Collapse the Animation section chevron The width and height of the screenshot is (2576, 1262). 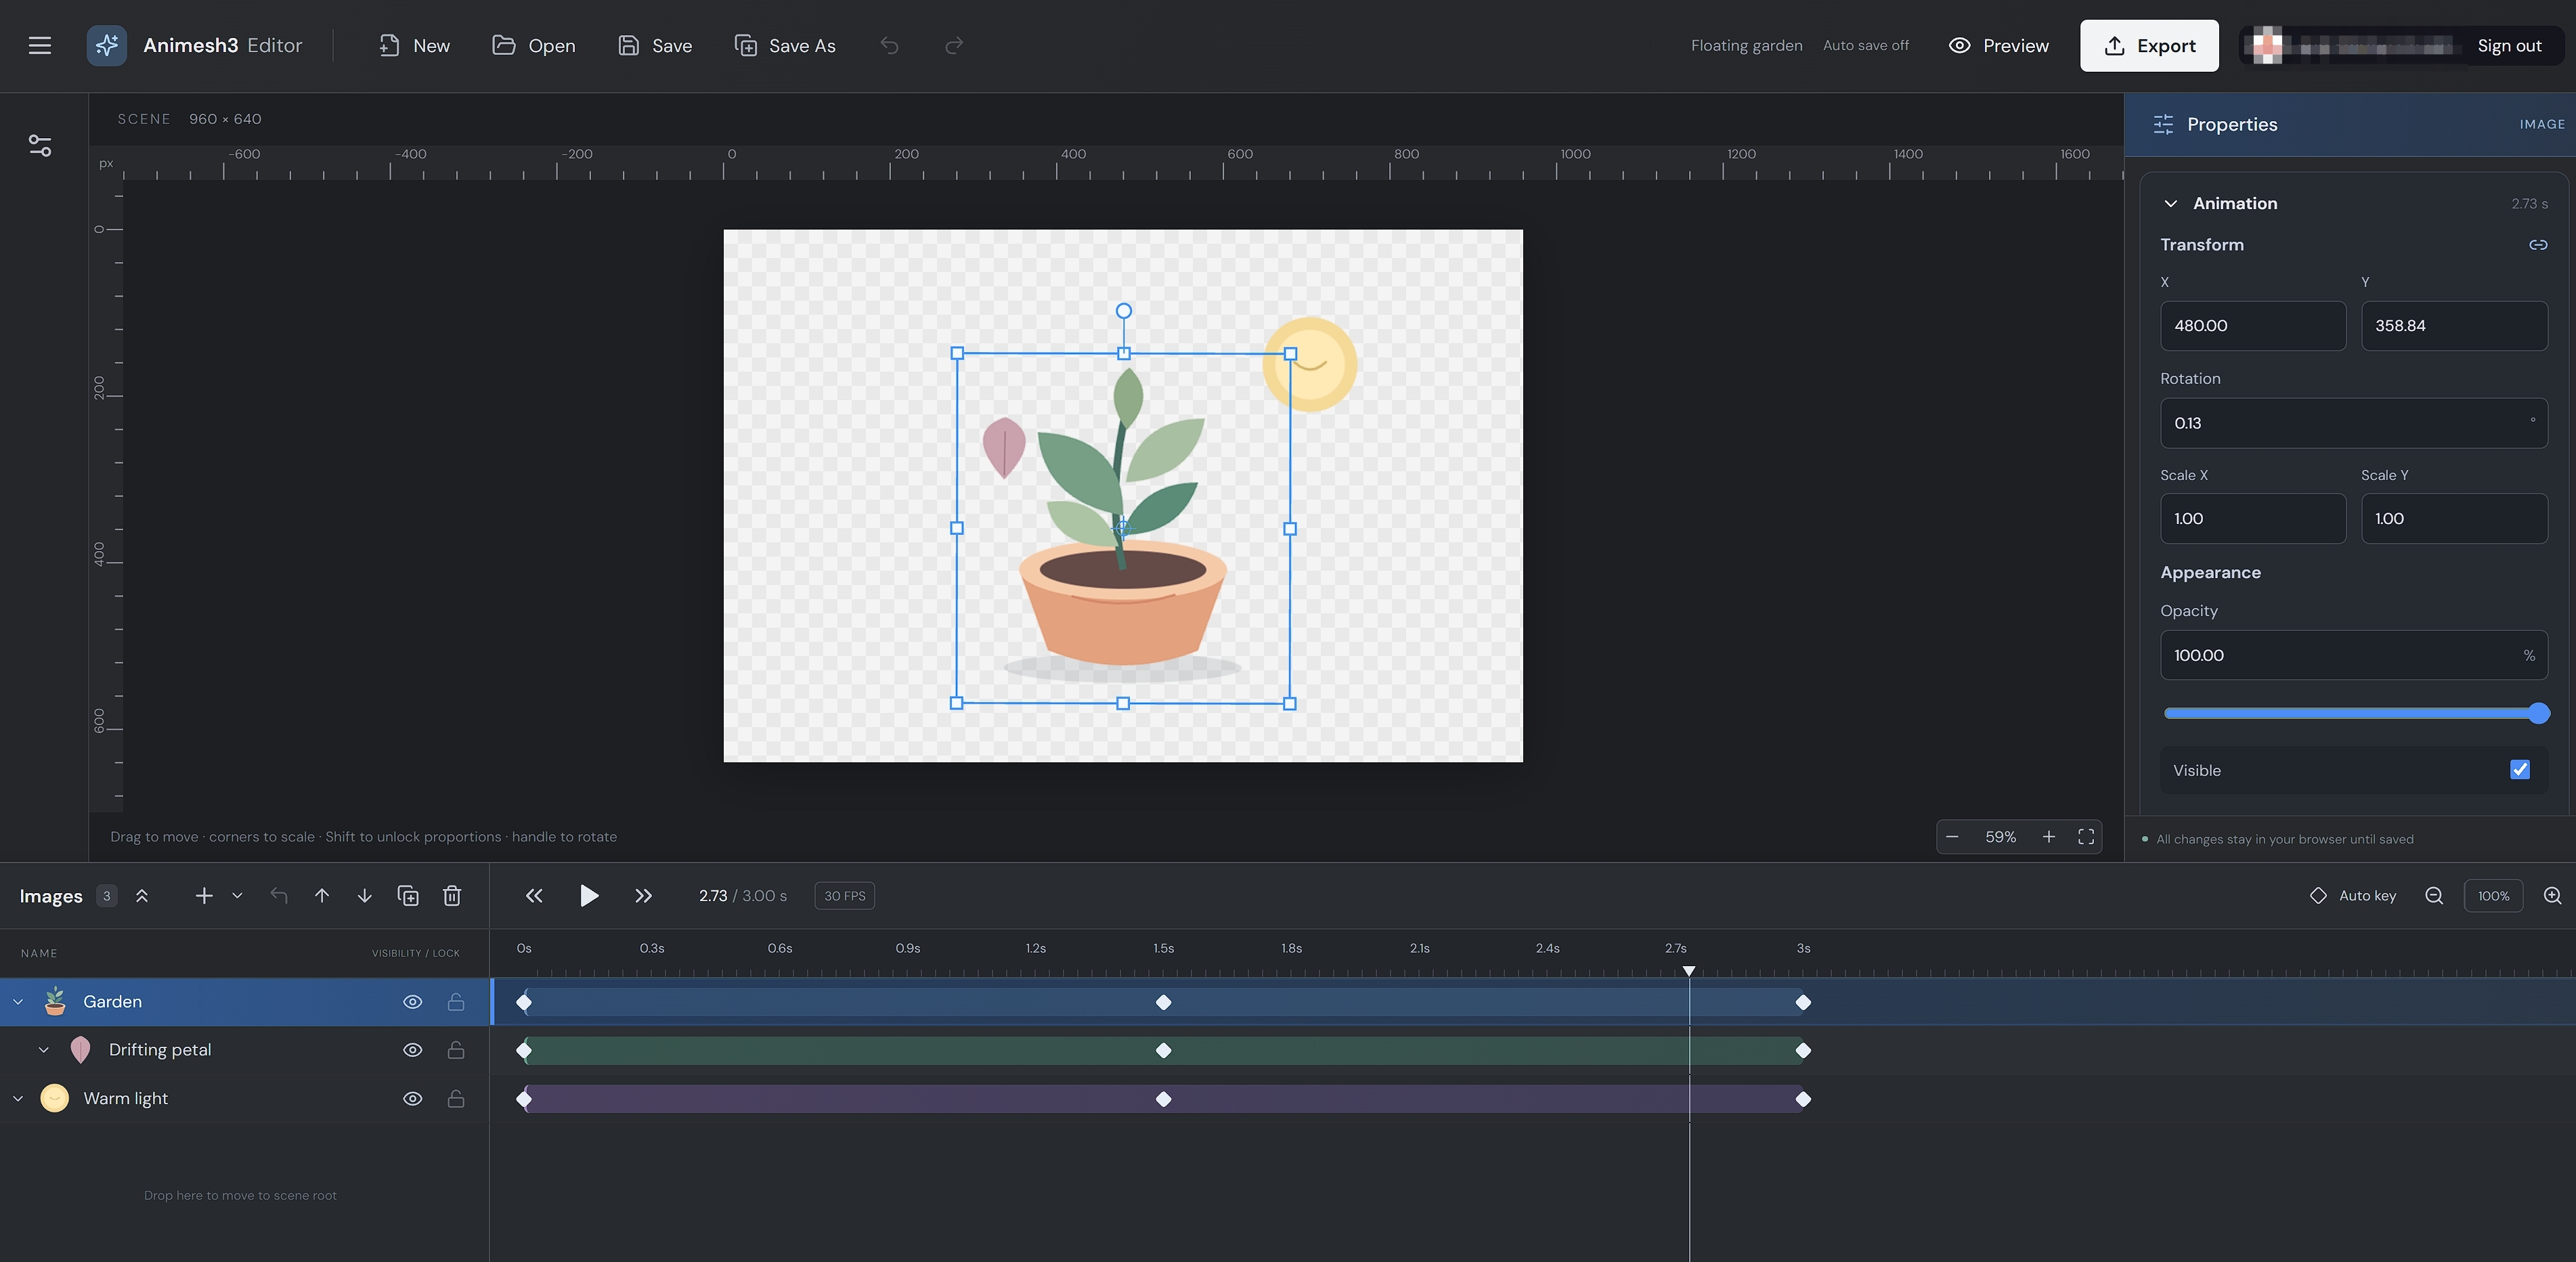coord(2170,204)
